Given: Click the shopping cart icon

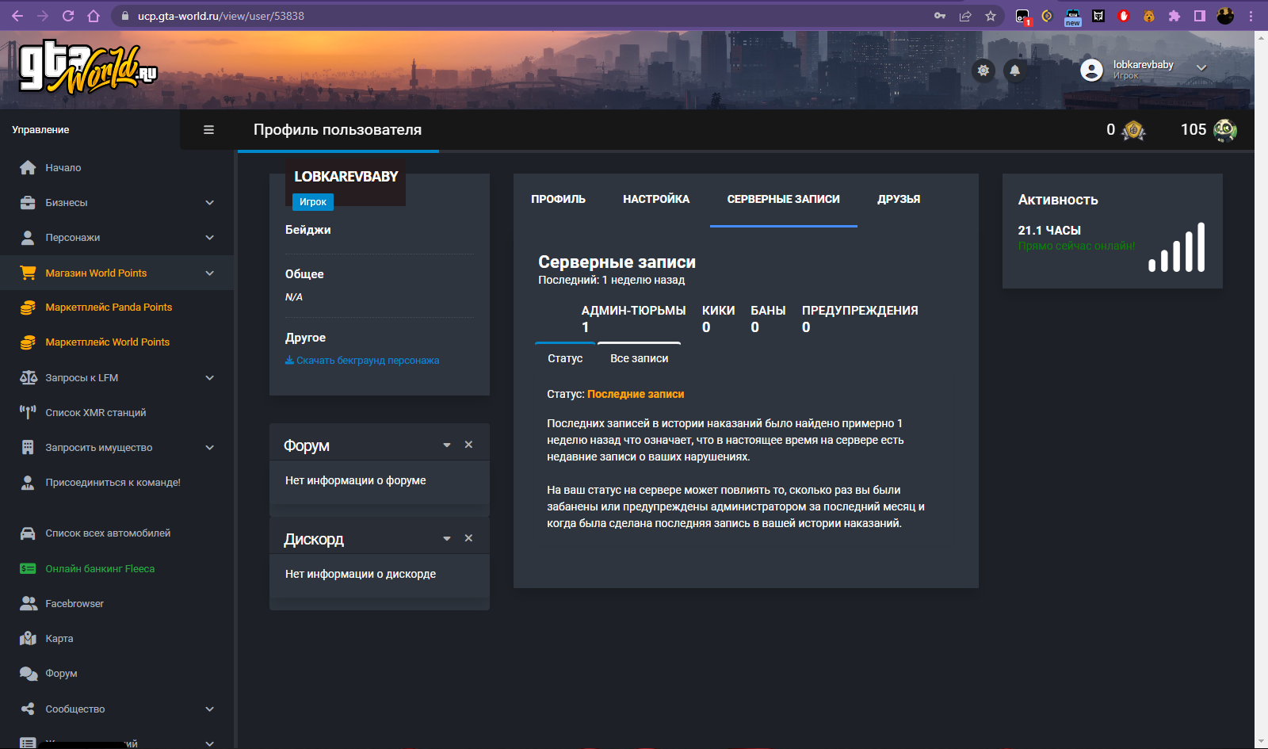Looking at the screenshot, I should click(x=28, y=273).
